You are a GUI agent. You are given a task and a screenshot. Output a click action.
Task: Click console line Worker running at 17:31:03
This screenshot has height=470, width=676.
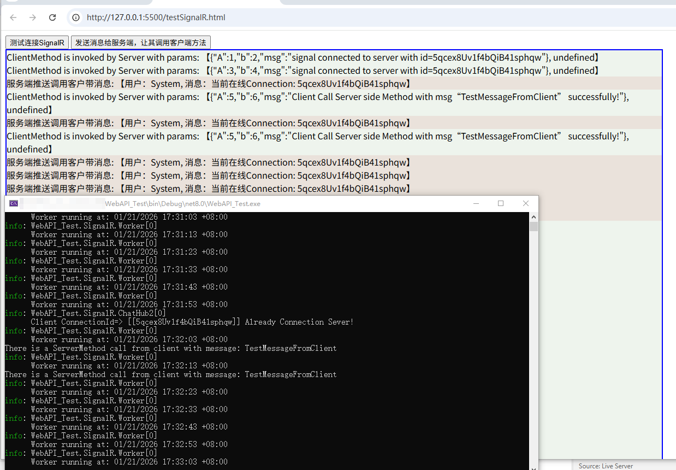click(129, 217)
